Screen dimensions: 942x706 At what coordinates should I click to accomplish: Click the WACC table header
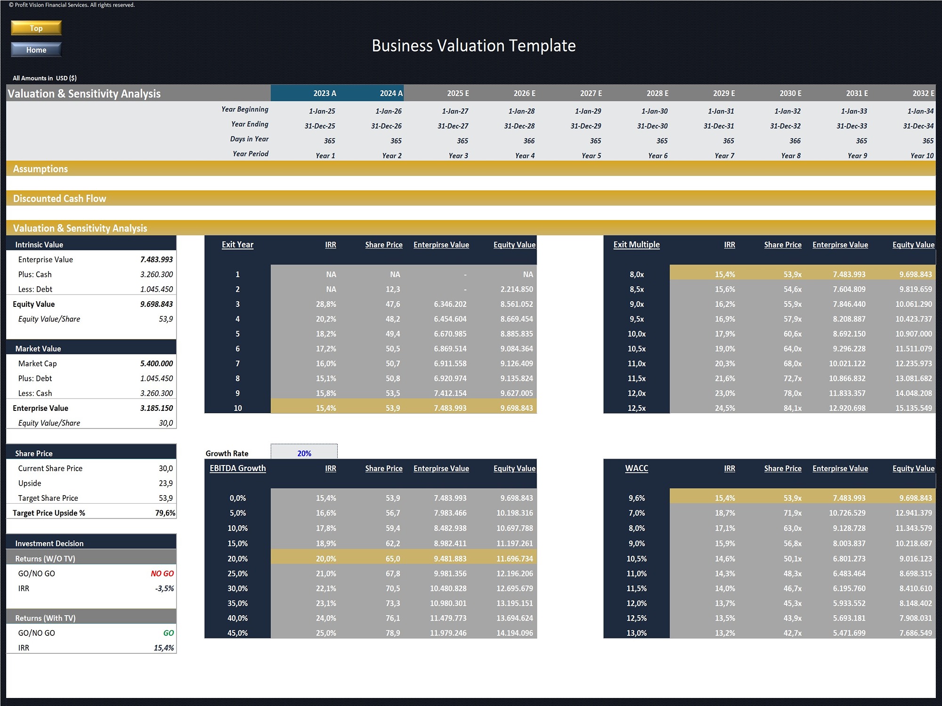pyautogui.click(x=636, y=468)
